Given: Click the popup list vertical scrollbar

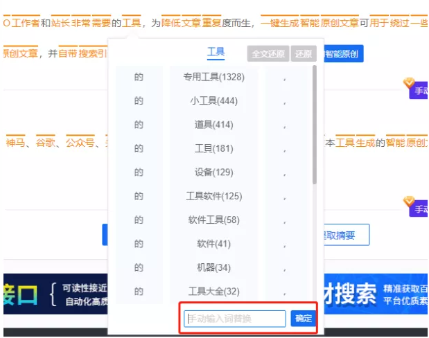Looking at the screenshot, I should [315, 125].
